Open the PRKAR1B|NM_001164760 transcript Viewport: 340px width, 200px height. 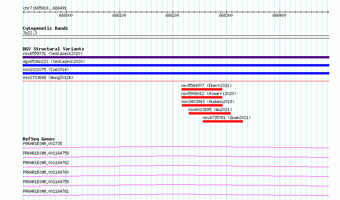46,172
